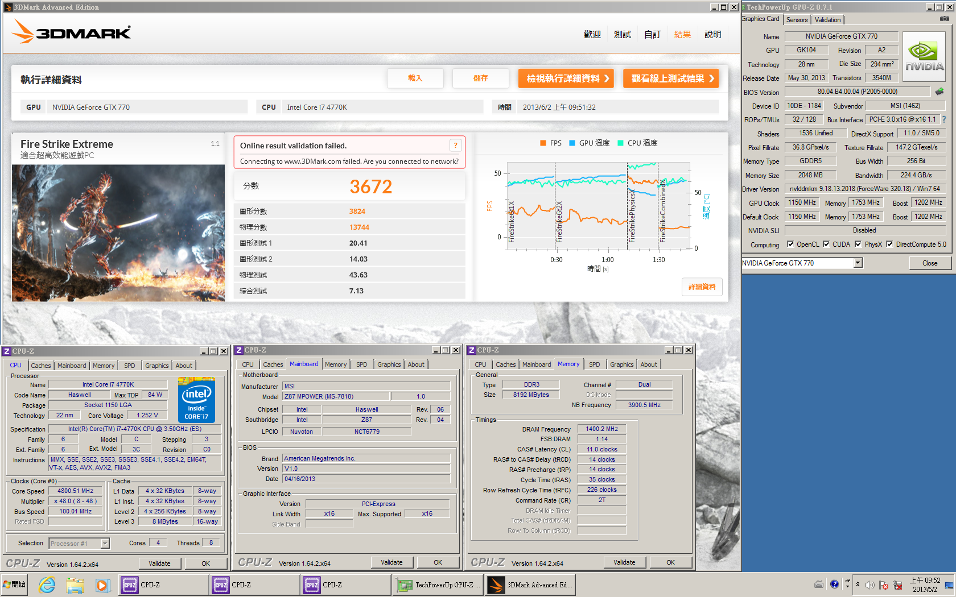Image resolution: width=956 pixels, height=597 pixels.
Task: Click the GPU-Z camera screenshot icon
Action: pyautogui.click(x=945, y=19)
